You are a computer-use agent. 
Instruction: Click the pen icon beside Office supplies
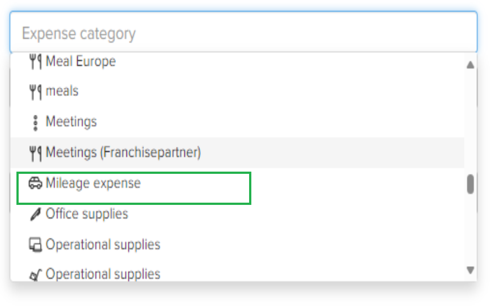35,215
